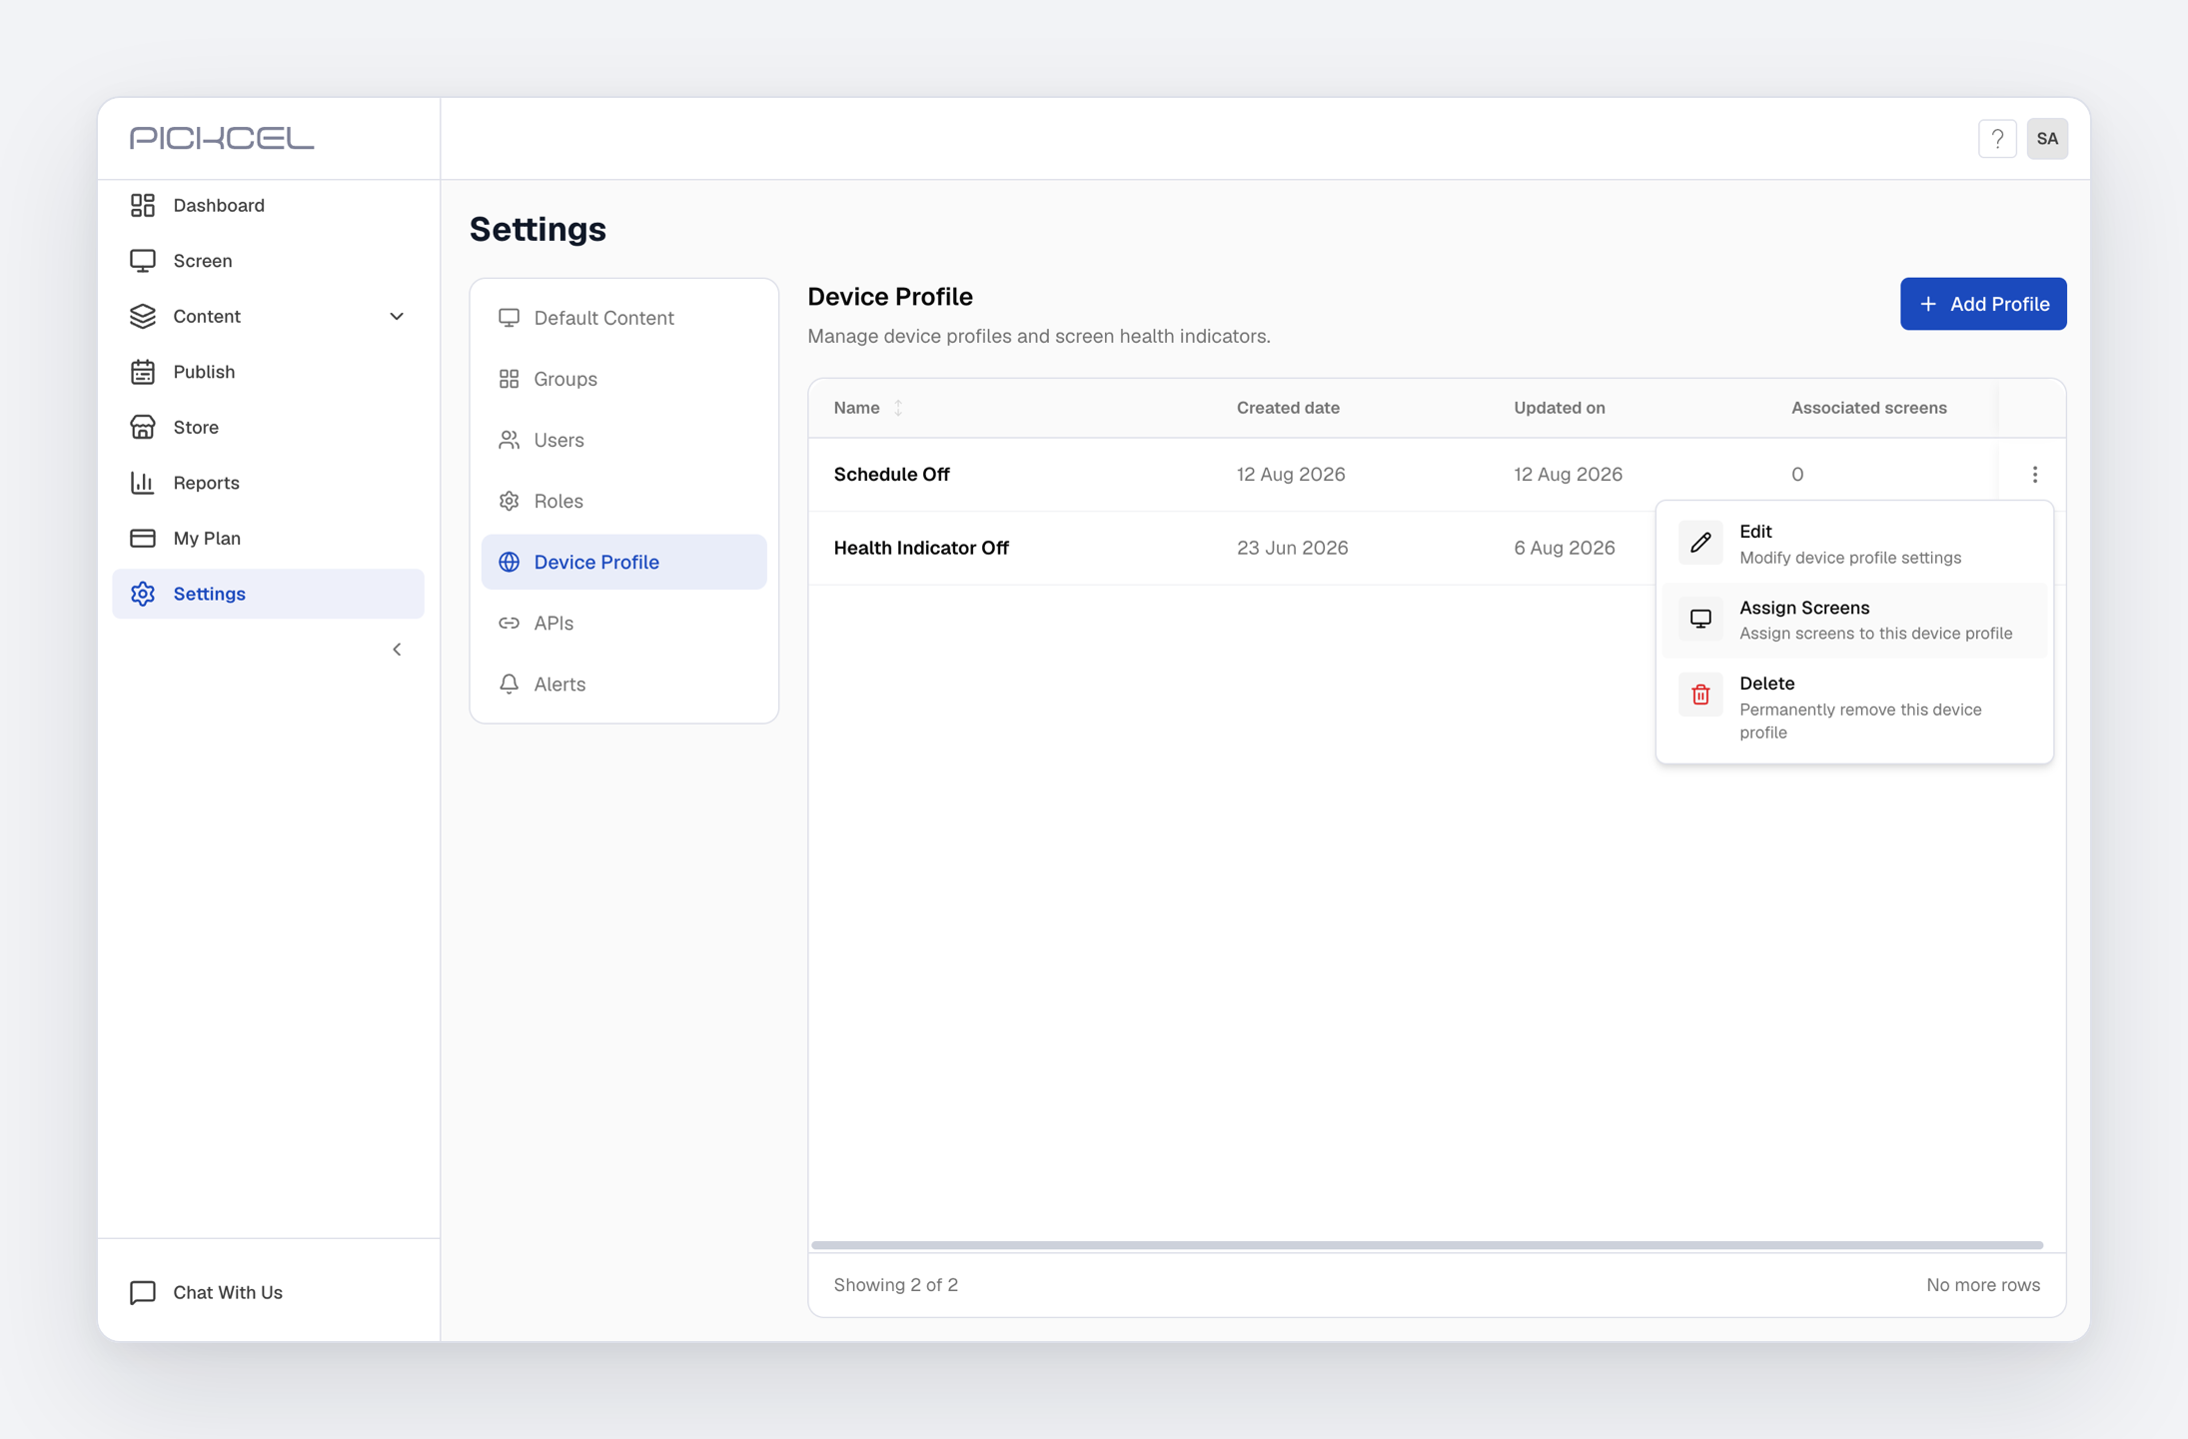Image resolution: width=2188 pixels, height=1439 pixels.
Task: Select Edit from the context menu
Action: coord(1854,544)
